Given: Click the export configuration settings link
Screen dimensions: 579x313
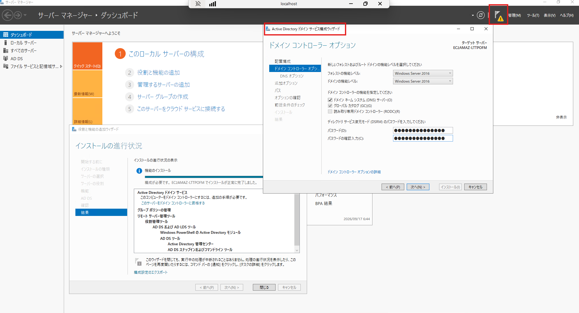Looking at the screenshot, I should (151, 272).
